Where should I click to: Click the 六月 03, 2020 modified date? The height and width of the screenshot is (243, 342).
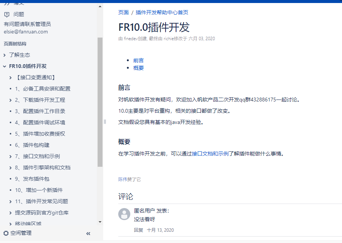coord(202,39)
